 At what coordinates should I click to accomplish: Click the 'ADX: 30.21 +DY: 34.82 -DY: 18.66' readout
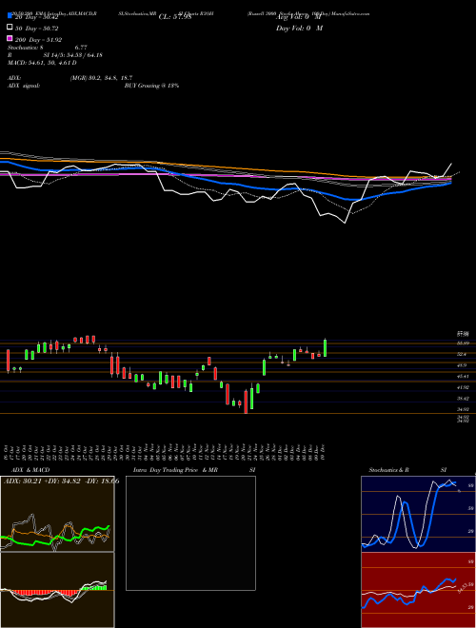61,481
